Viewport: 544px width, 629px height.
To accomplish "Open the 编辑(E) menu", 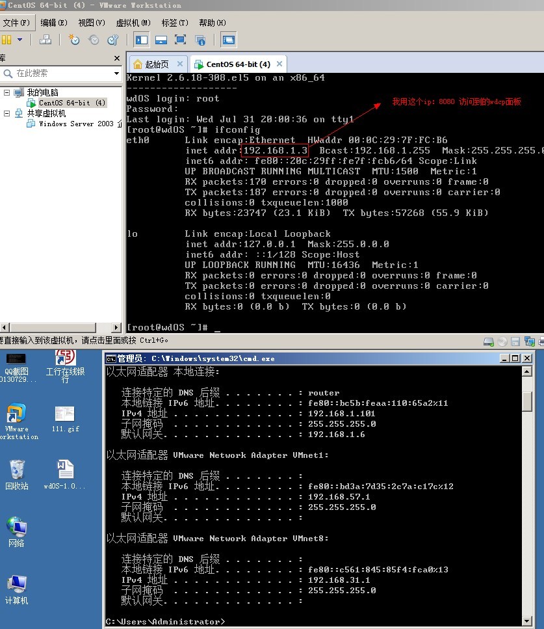I will click(54, 23).
